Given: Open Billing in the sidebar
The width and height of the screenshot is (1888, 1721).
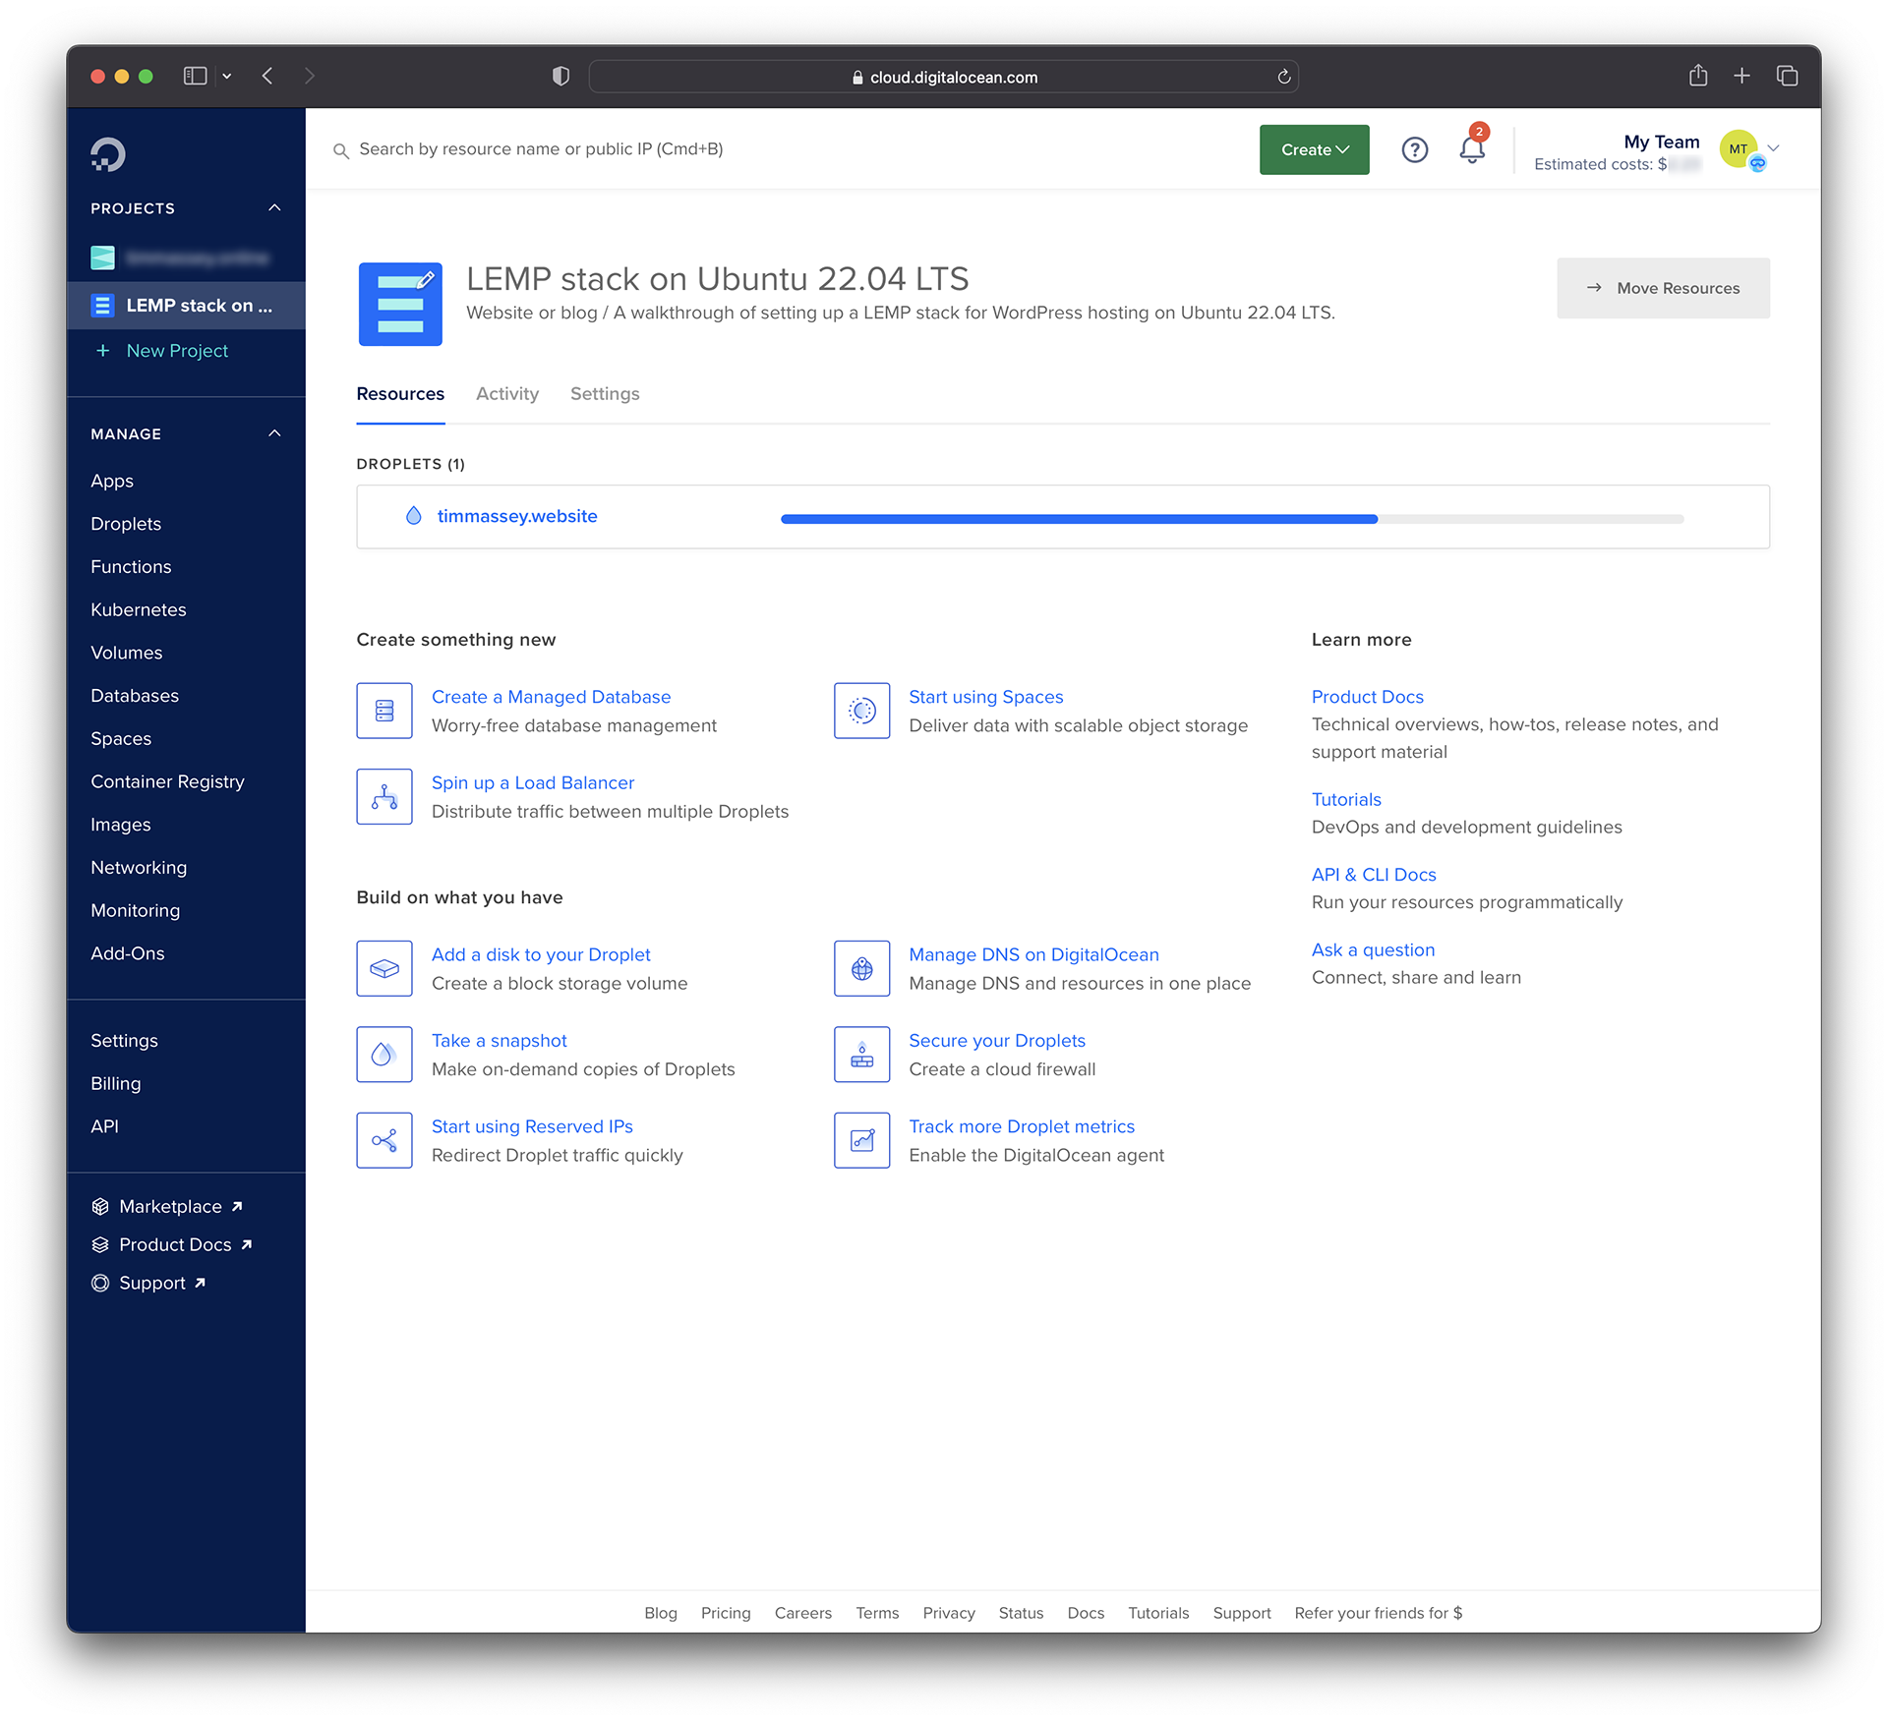Looking at the screenshot, I should pos(116,1083).
